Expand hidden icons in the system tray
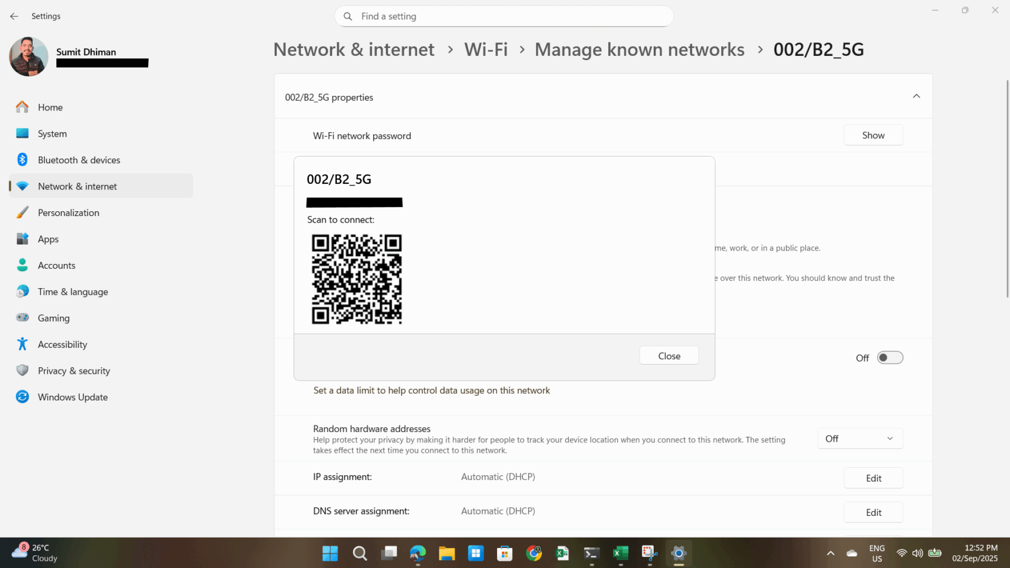The image size is (1010, 568). click(x=830, y=553)
